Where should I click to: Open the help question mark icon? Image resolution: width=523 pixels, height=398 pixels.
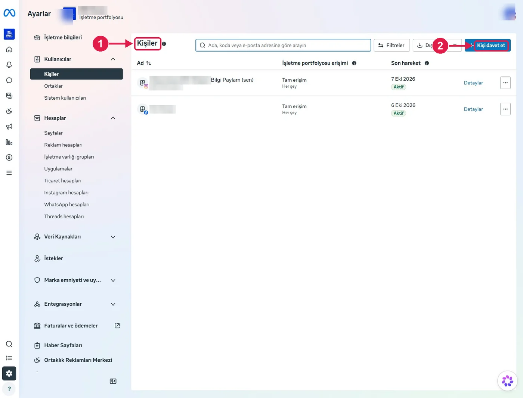(9, 389)
